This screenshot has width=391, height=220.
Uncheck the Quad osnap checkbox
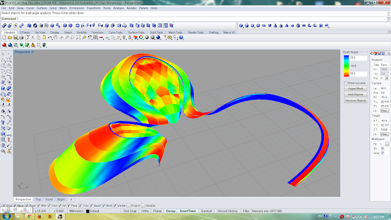click(x=91, y=206)
